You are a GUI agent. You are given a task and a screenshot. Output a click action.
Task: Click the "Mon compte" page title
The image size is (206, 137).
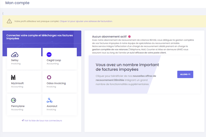coord(17,3)
